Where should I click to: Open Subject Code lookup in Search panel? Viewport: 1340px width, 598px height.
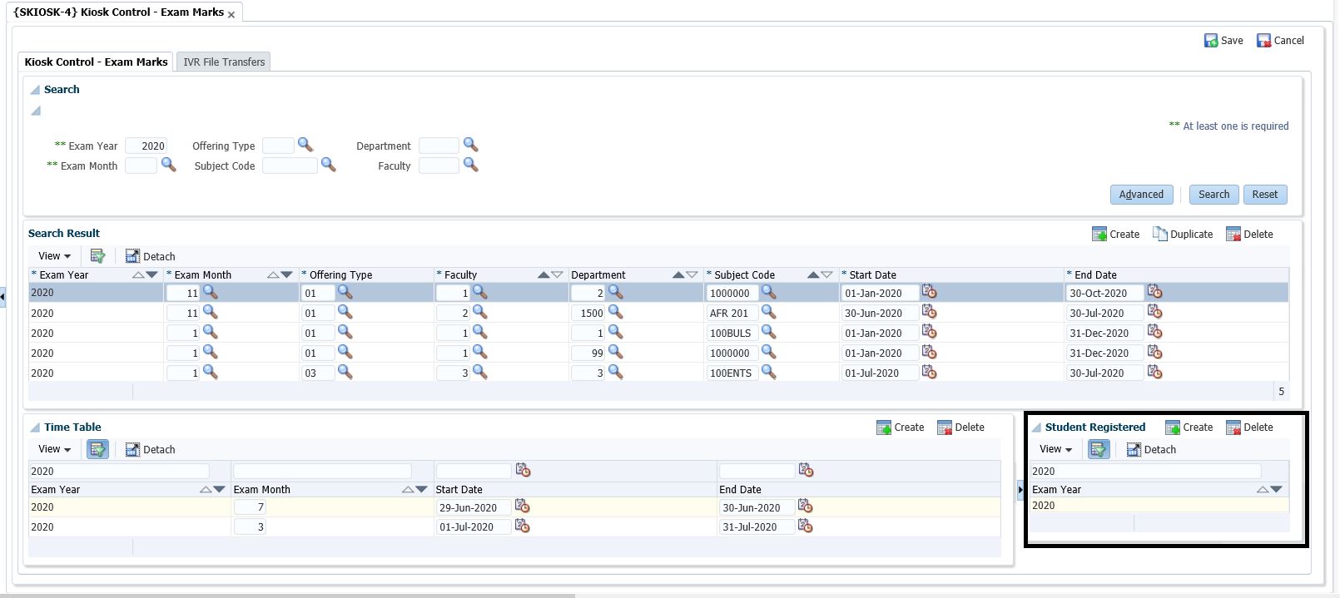click(328, 165)
